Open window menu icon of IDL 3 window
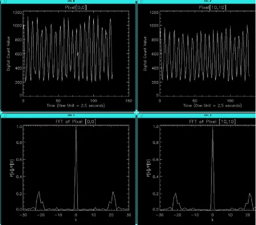 pyautogui.click(x=141, y=115)
